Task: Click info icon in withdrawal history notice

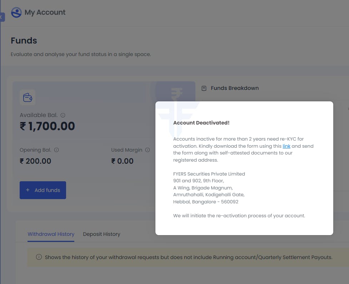Action: click(x=39, y=257)
